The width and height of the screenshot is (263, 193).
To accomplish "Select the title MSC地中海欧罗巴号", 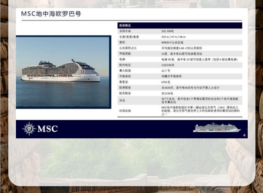I will 51,14.
